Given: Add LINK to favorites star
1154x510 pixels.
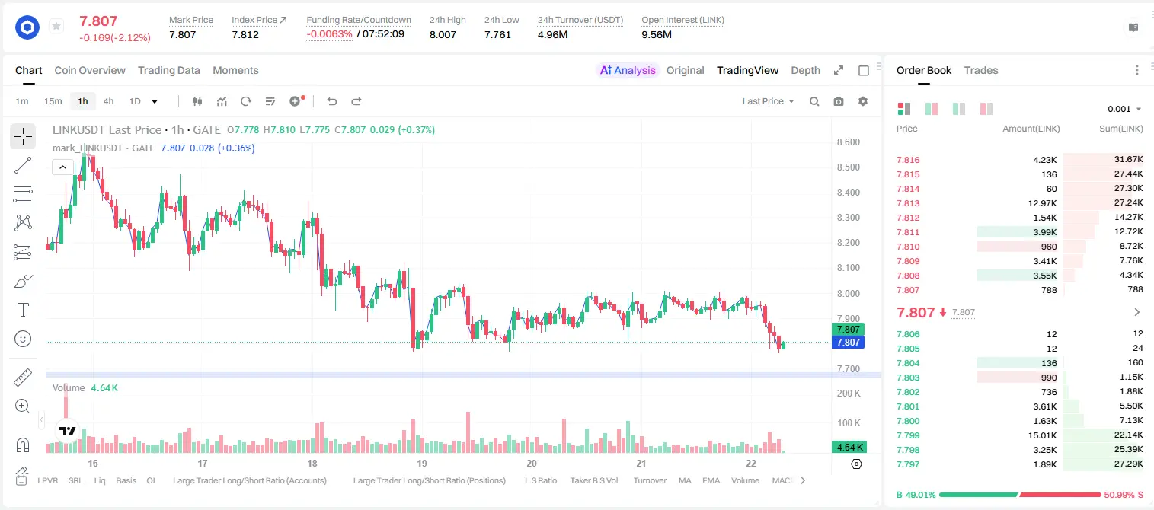Looking at the screenshot, I should (56, 27).
